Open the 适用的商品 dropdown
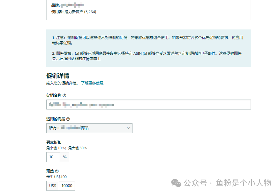Viewport: 280px width, 194px height. coord(89,128)
